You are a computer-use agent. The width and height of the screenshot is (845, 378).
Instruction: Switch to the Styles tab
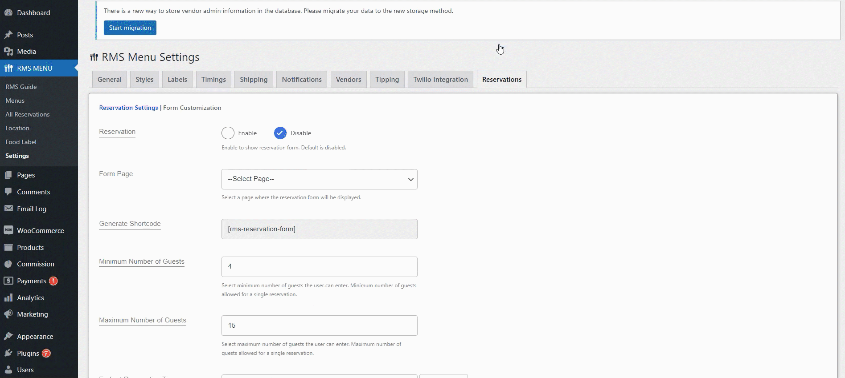(x=144, y=80)
